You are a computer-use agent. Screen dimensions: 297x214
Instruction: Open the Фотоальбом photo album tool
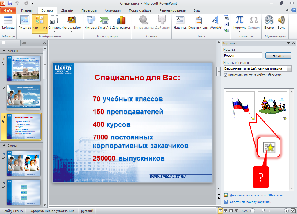[71, 23]
